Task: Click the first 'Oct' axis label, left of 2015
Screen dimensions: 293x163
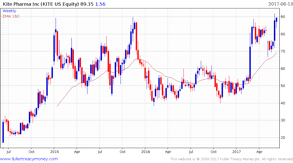Action: (x=31, y=152)
